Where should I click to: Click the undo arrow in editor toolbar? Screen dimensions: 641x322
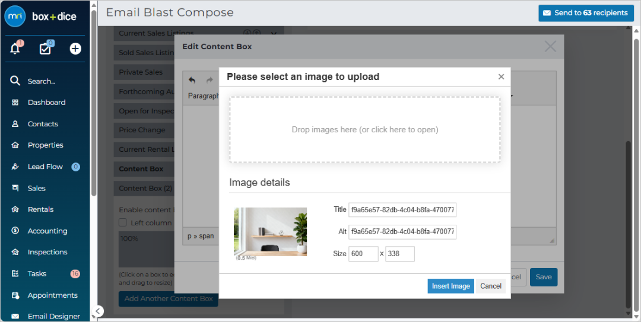click(192, 80)
